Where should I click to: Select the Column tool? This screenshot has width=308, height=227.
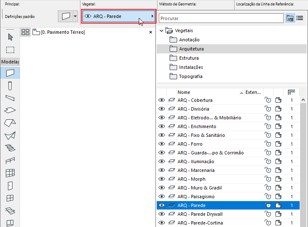pyautogui.click(x=10, y=86)
